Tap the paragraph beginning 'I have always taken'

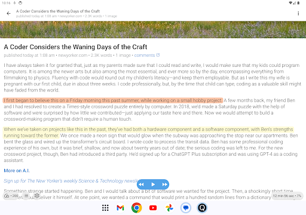(x=152, y=78)
